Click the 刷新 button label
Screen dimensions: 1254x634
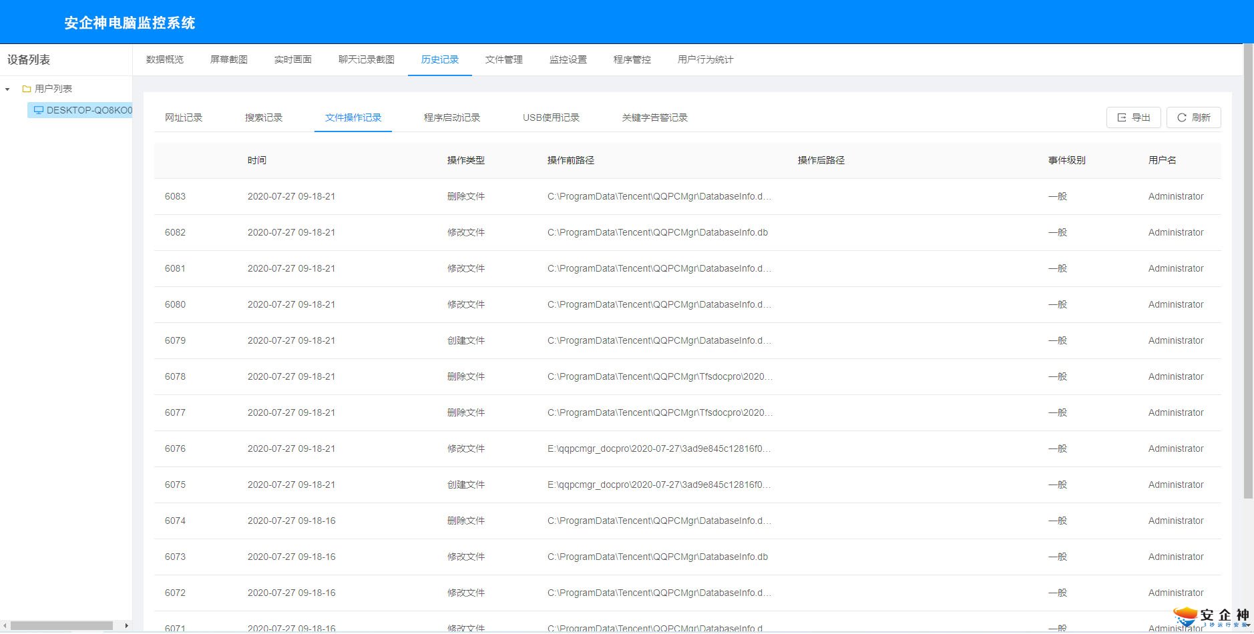[1201, 117]
